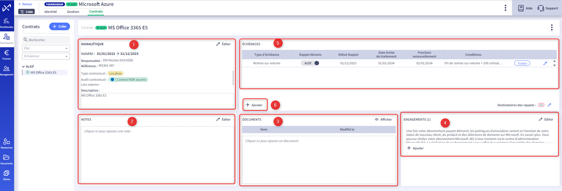
Task: Click the Description text box
Action: [x=157, y=101]
